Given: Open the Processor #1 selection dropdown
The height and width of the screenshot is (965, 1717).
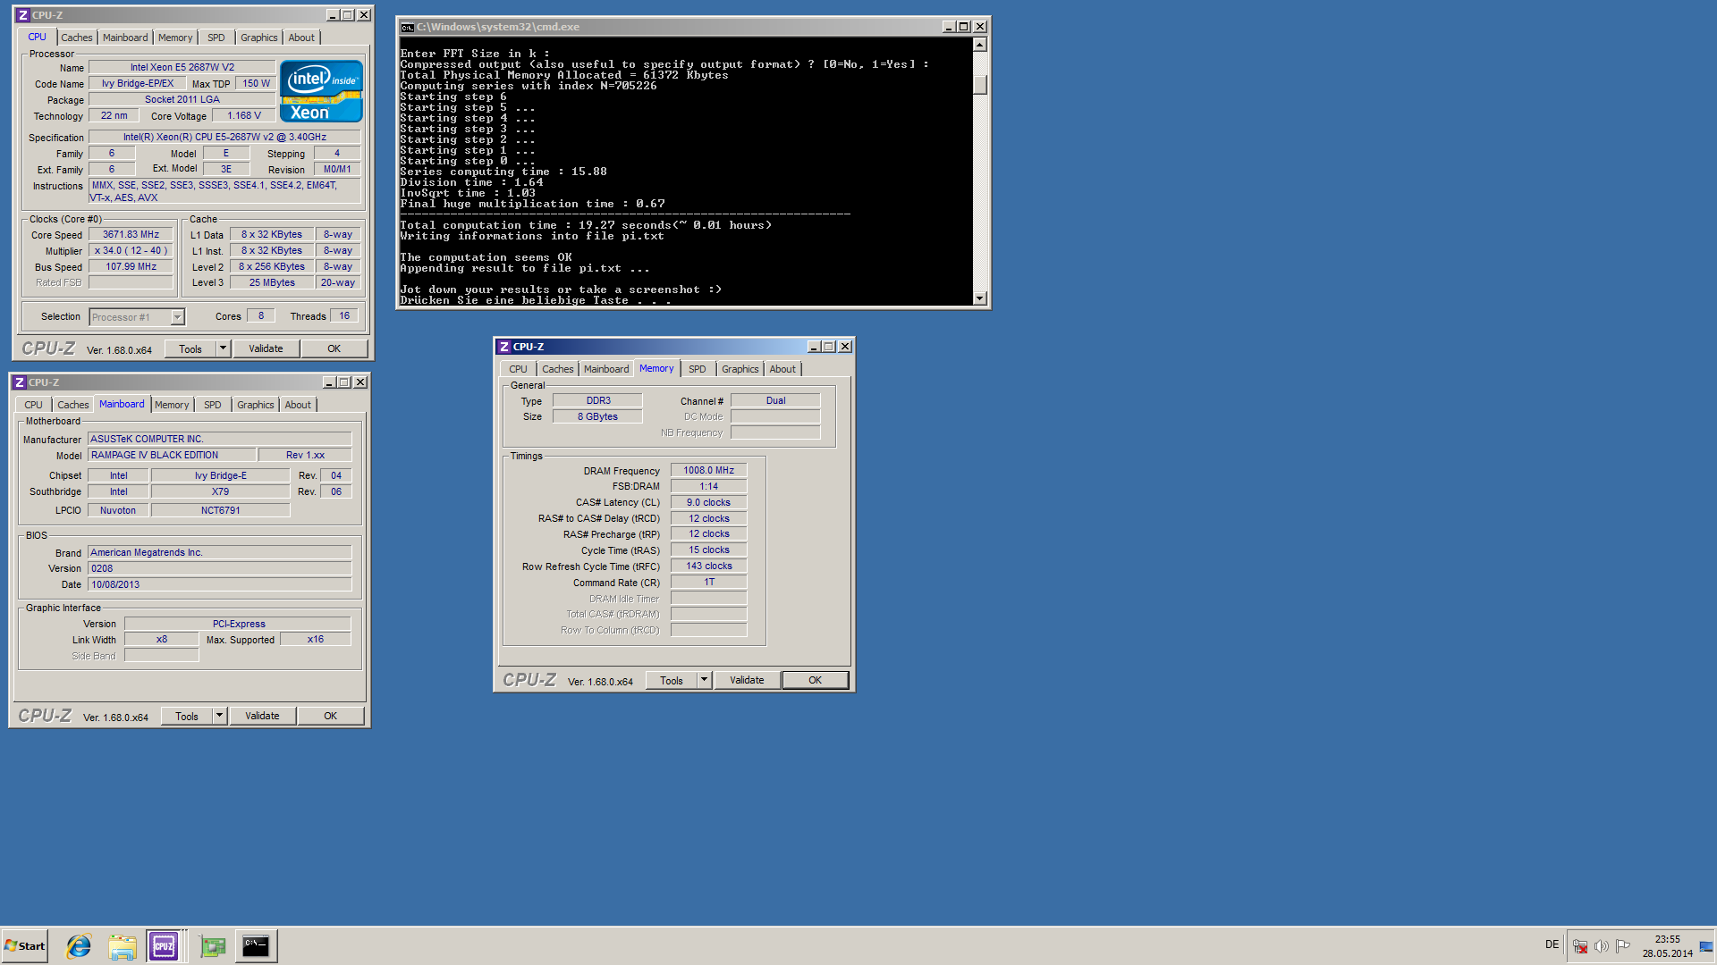Looking at the screenshot, I should [x=177, y=317].
